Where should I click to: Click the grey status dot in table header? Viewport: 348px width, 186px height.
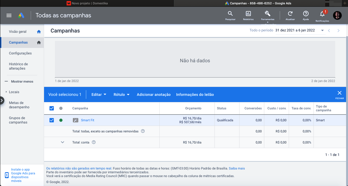click(61, 108)
